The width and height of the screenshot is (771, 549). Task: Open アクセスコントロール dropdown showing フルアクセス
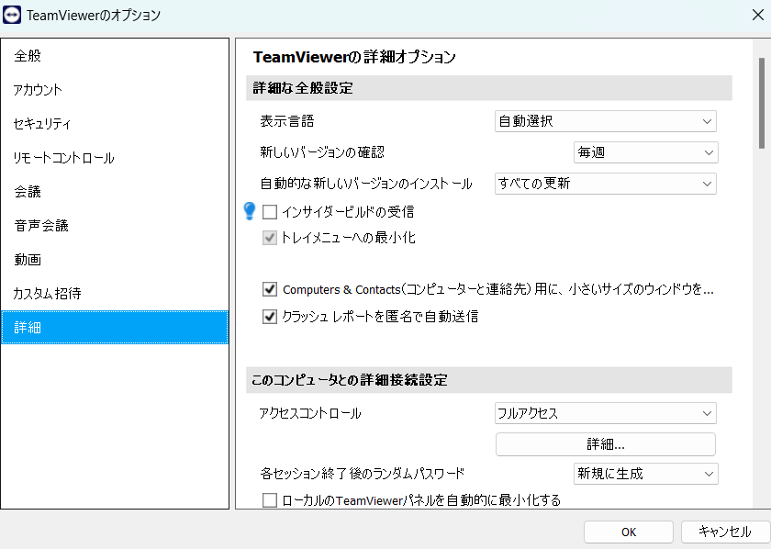(605, 413)
